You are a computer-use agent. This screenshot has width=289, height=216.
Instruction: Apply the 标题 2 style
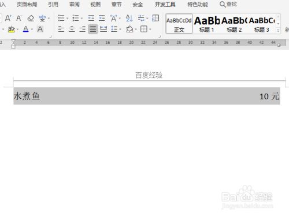[x=234, y=24]
